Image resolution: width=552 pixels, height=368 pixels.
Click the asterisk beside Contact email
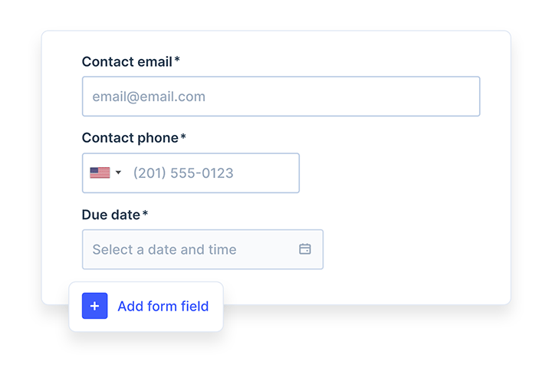click(x=177, y=61)
